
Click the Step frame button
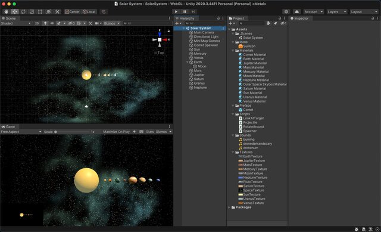pyautogui.click(x=193, y=12)
